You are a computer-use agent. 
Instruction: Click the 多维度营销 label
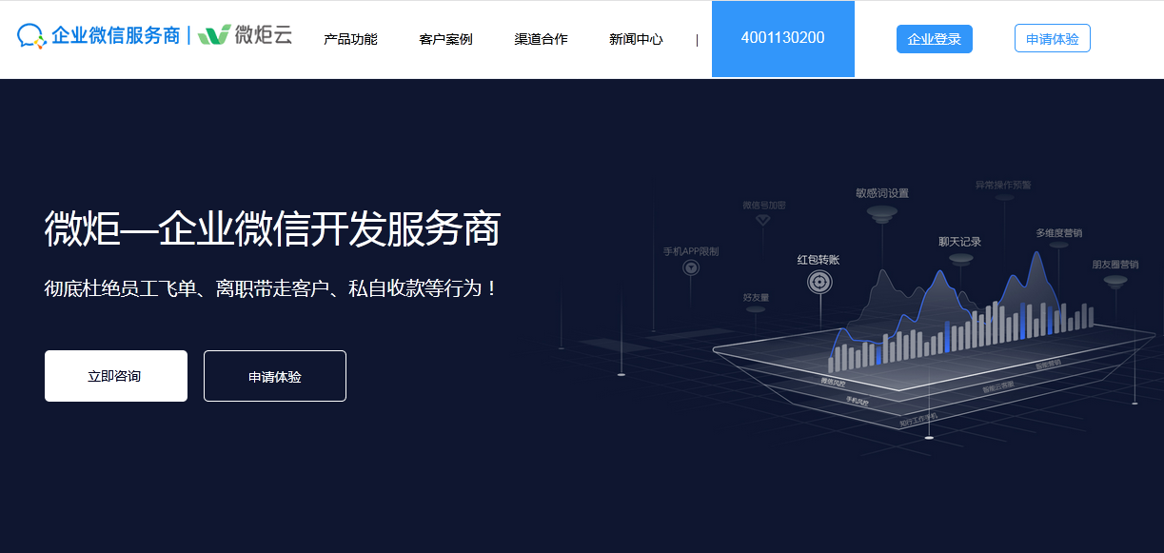[x=1058, y=233]
